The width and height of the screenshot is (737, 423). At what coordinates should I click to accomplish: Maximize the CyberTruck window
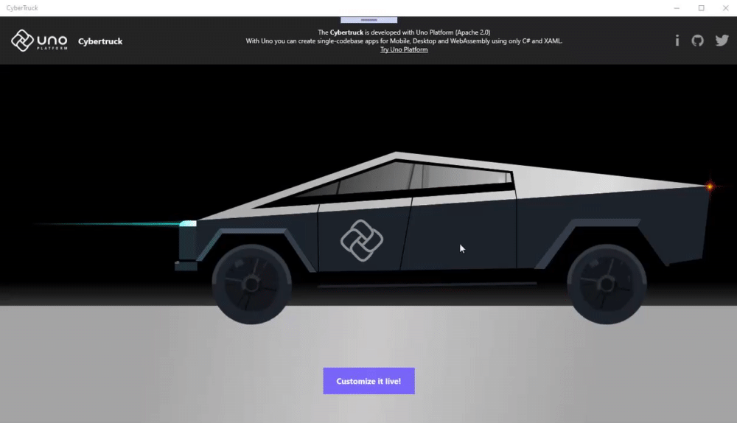[701, 8]
